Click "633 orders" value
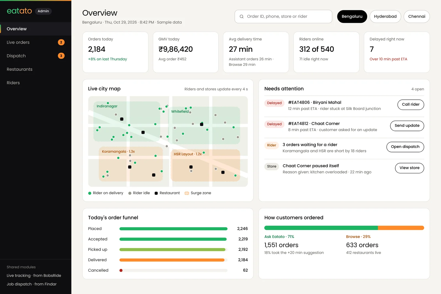Screen dimensions: 441x294 pos(362,245)
